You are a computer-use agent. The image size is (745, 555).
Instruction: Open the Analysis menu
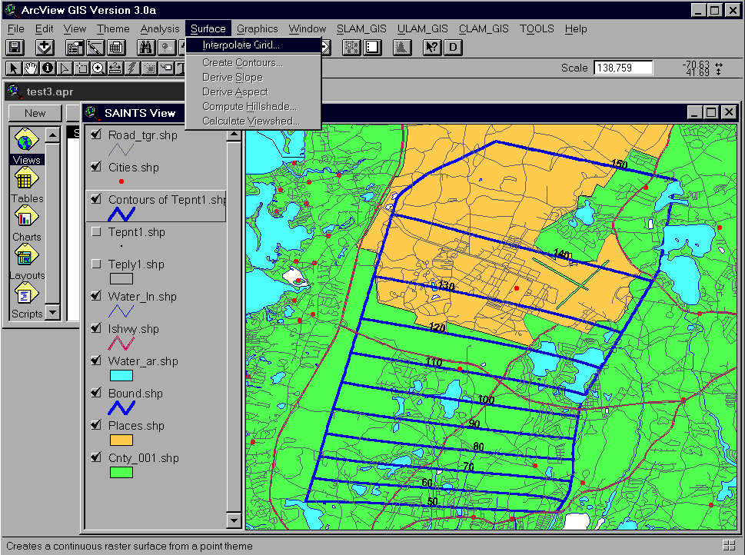160,29
